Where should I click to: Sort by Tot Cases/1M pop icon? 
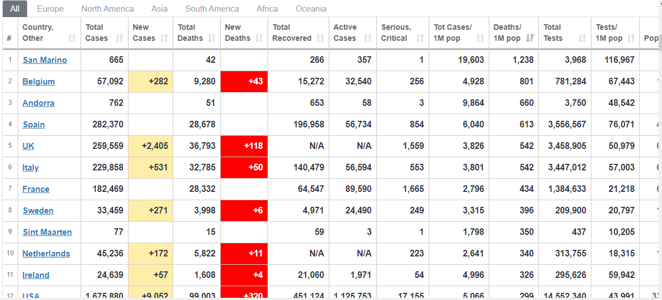click(481, 38)
